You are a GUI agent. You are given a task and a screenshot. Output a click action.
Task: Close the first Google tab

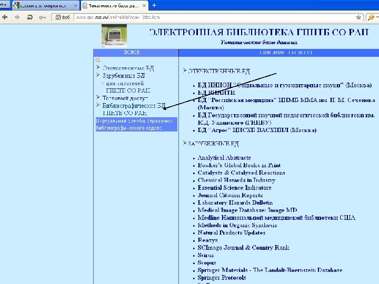(x=75, y=6)
